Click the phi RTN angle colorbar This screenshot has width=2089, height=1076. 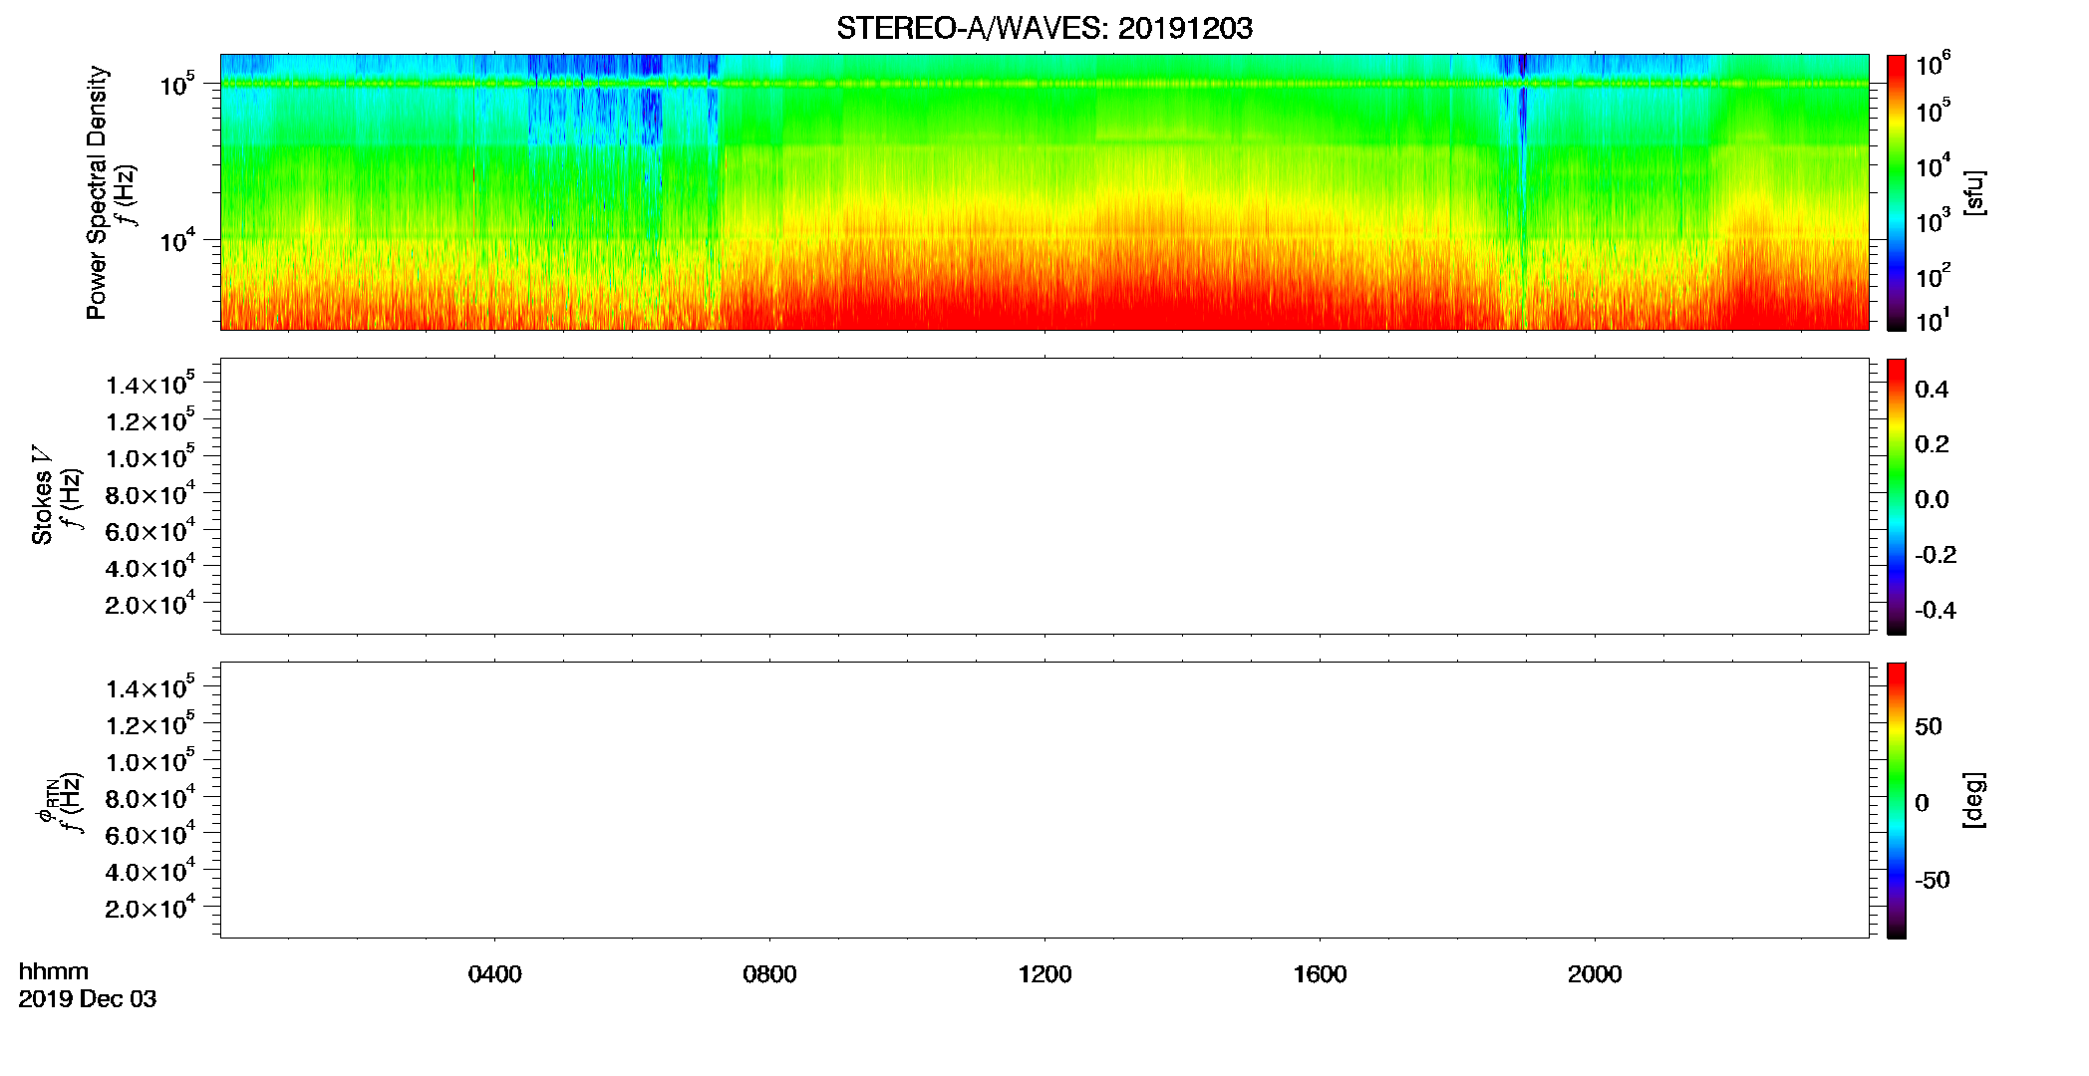point(1897,800)
